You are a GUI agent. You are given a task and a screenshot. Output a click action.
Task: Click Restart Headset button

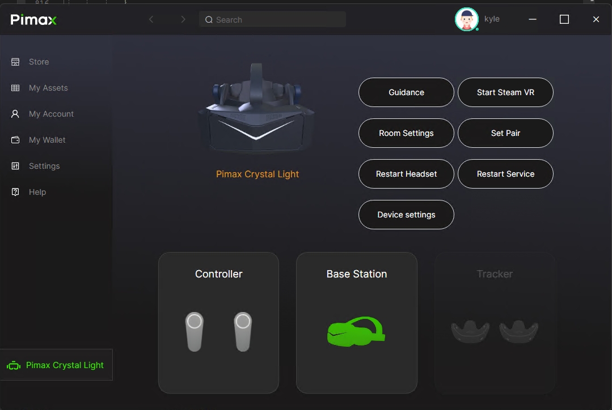[x=406, y=174]
